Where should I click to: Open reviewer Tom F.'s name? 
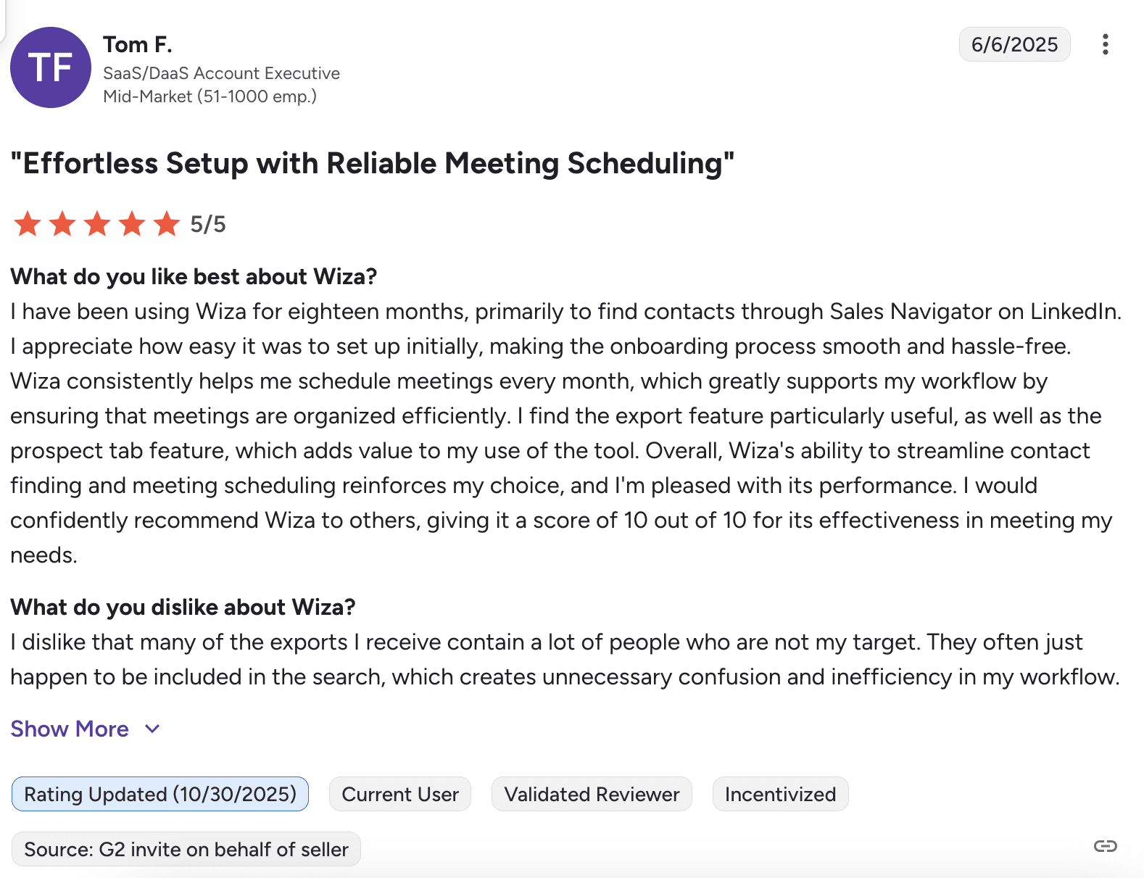point(138,45)
